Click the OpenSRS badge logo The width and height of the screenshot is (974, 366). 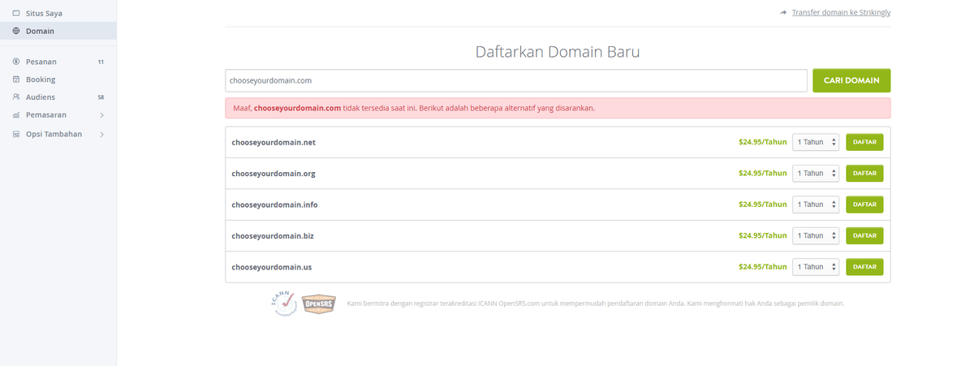[x=318, y=304]
